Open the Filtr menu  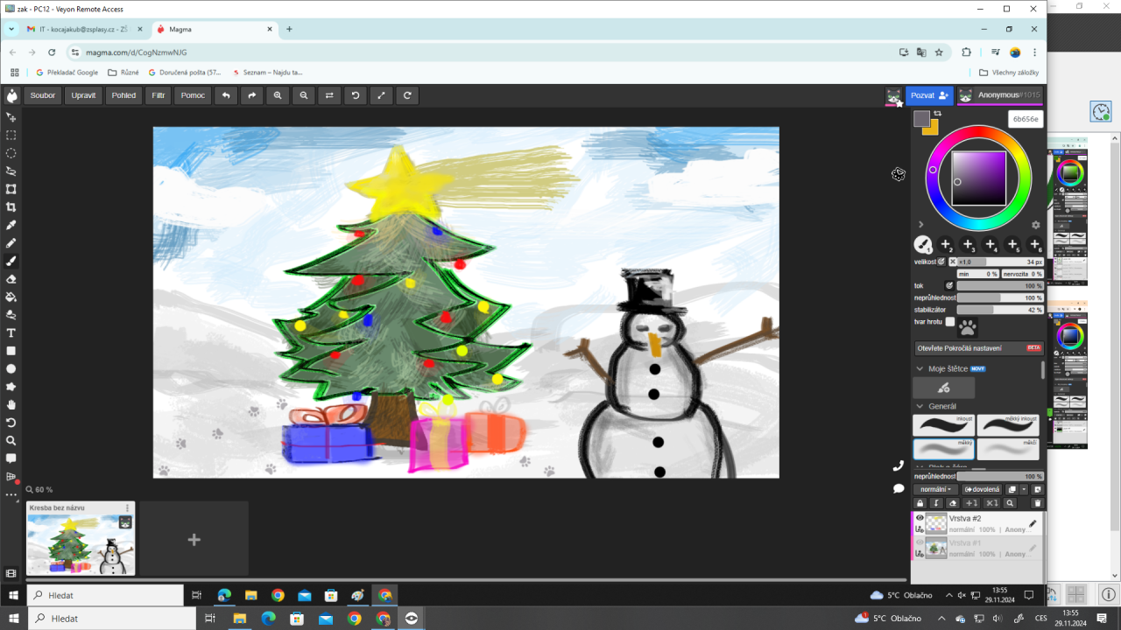158,95
